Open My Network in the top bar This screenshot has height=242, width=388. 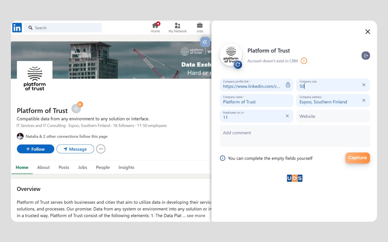point(178,28)
